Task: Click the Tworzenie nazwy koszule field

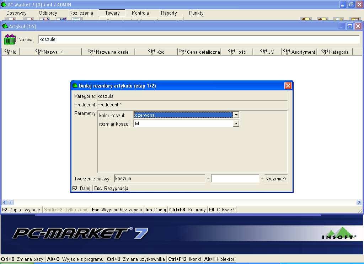Action: coord(160,179)
